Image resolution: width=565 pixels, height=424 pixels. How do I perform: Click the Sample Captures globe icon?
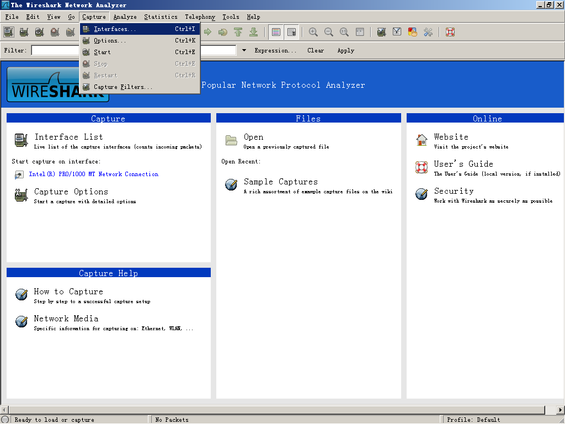click(x=231, y=184)
